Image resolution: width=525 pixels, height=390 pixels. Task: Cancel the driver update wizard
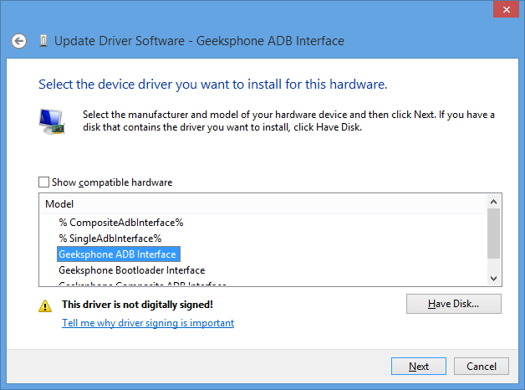pyautogui.click(x=482, y=367)
